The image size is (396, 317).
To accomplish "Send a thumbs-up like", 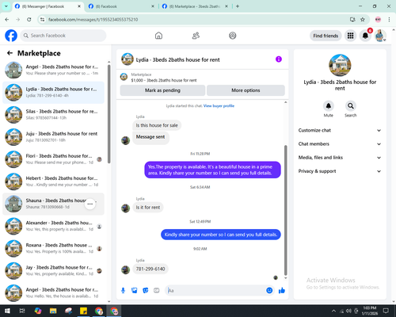I will (282, 291).
